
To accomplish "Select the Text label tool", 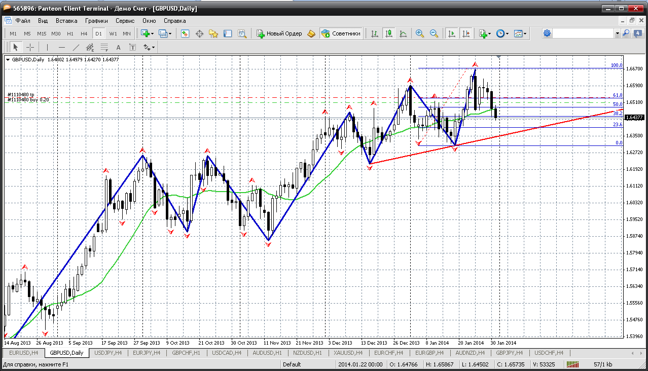I will [119, 47].
